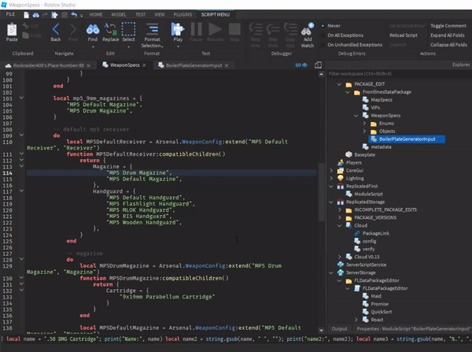Click Collapse All Folds
This screenshot has width=472, height=352.
point(448,45)
